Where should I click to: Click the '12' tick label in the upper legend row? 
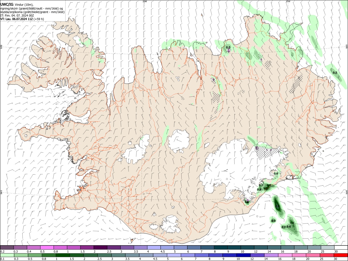[x=256, y=251]
